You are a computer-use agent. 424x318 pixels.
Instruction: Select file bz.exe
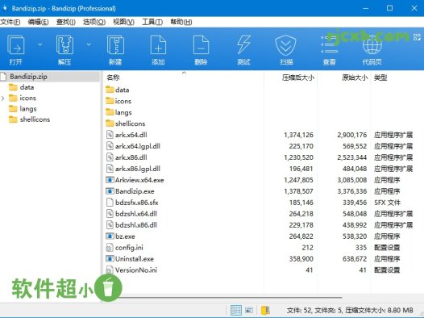click(x=125, y=236)
